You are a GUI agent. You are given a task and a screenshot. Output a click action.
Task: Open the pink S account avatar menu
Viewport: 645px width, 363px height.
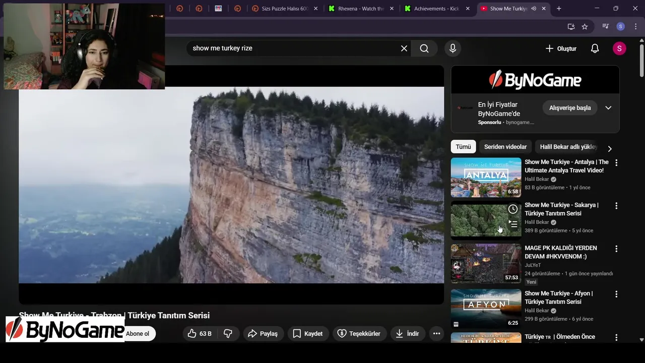click(x=619, y=48)
